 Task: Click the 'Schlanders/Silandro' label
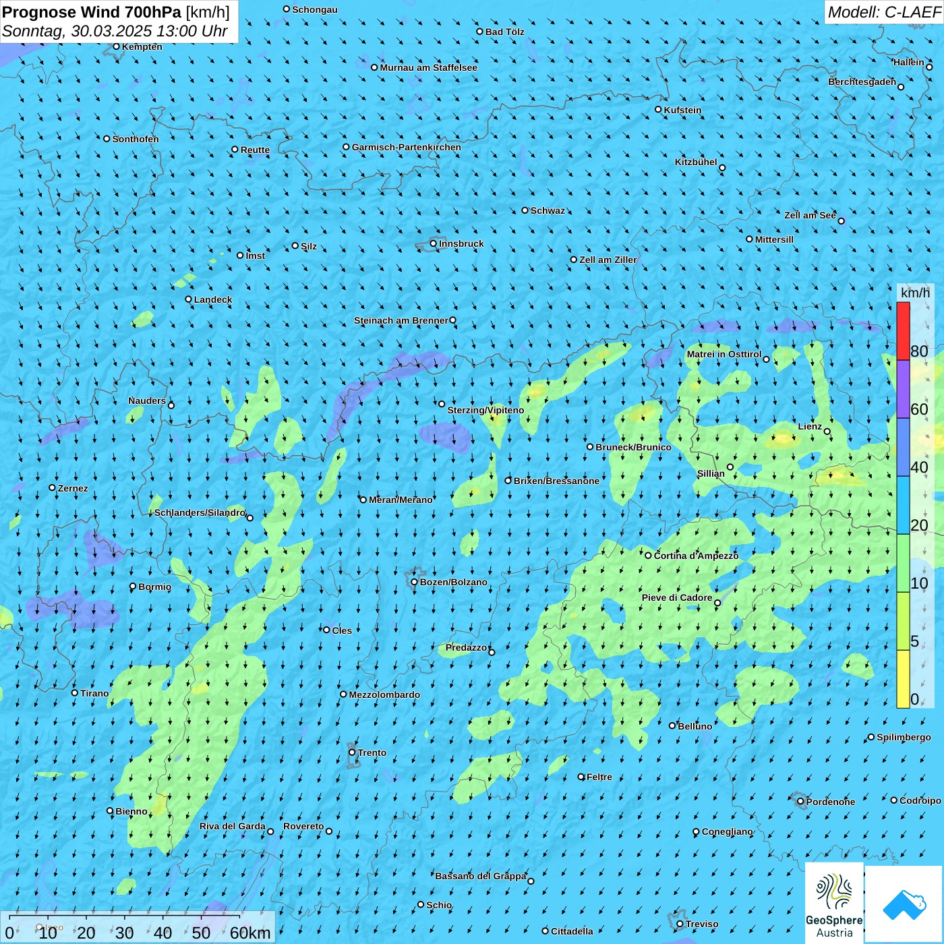(200, 512)
